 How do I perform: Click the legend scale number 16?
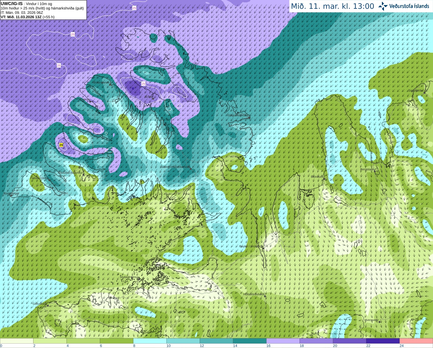pyautogui.click(x=268, y=346)
